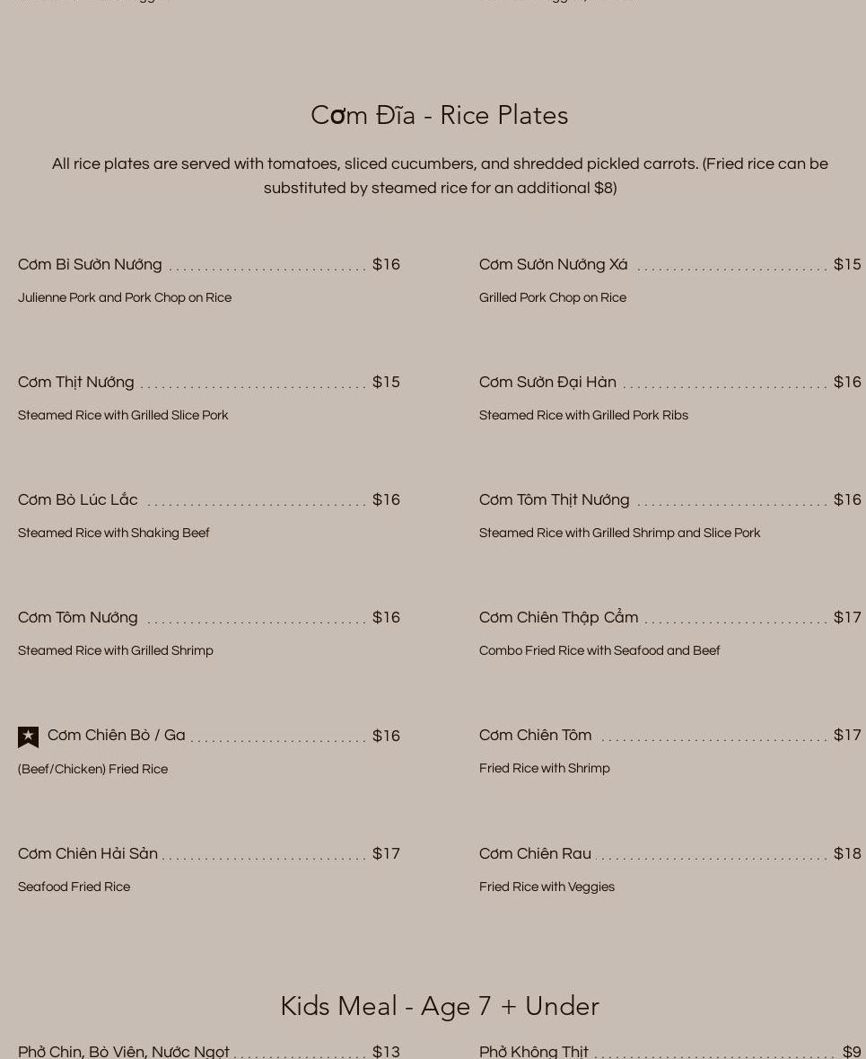
Task: Select the Cơm Bì Sườn Nướng dish title
Action: pyautogui.click(x=90, y=265)
